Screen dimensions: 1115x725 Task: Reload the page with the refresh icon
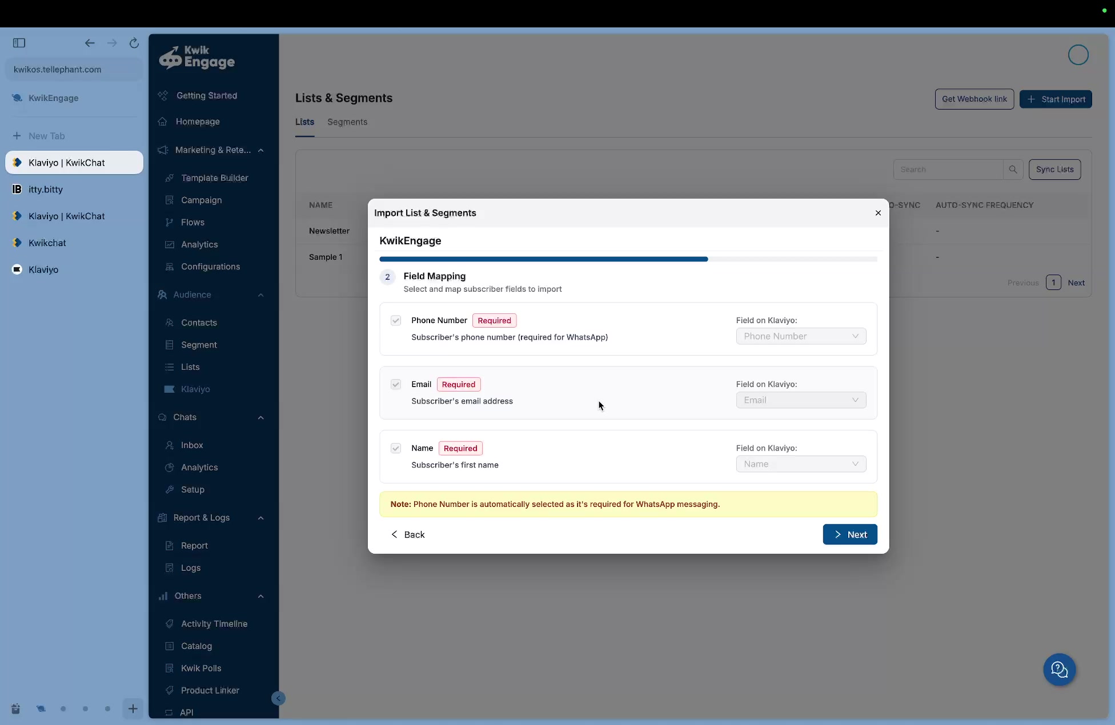click(134, 43)
